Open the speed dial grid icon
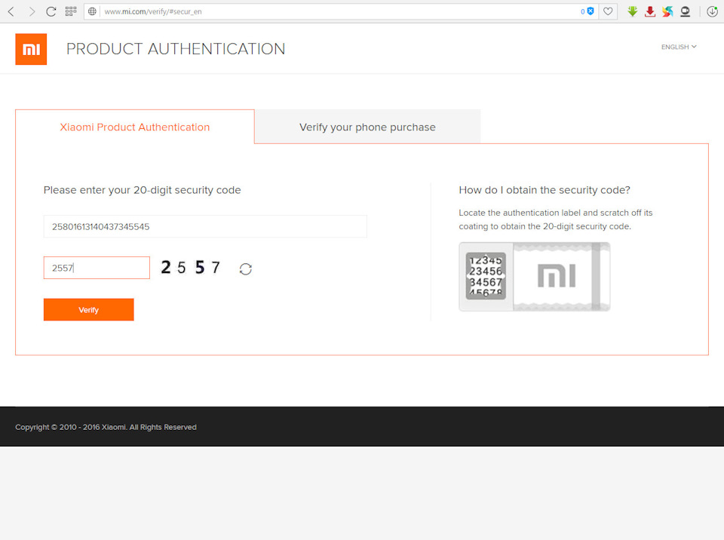Screen dimensions: 724x540 coord(71,11)
